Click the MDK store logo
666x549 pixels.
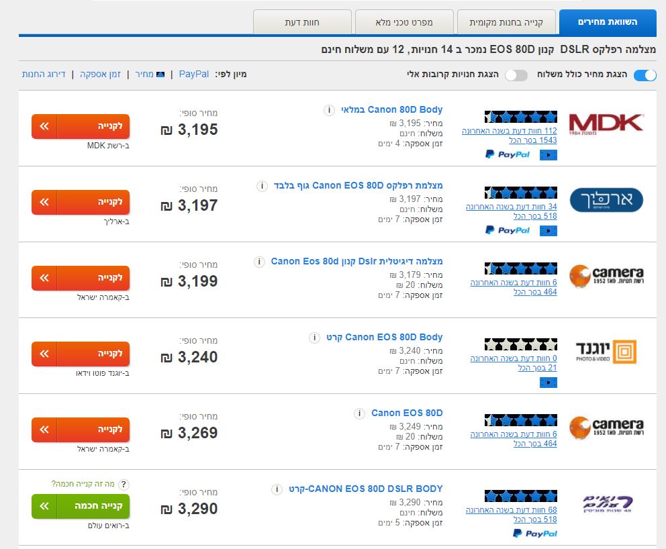606,124
